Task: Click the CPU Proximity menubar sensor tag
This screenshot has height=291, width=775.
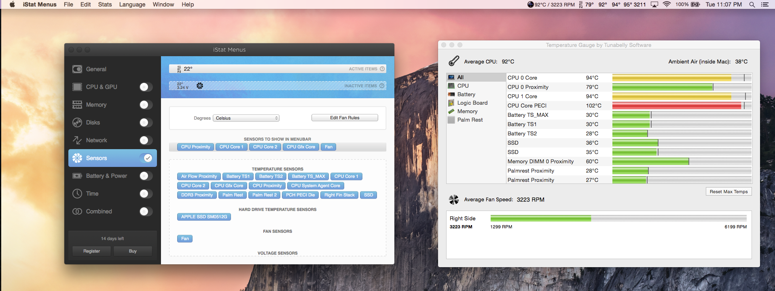Action: pos(196,147)
